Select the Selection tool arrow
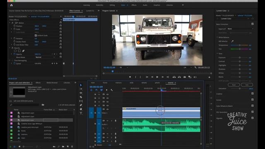 click(x=81, y=85)
